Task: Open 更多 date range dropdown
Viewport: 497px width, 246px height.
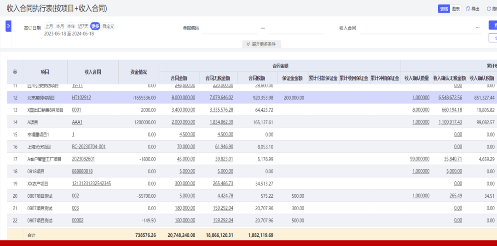Action: (95, 26)
